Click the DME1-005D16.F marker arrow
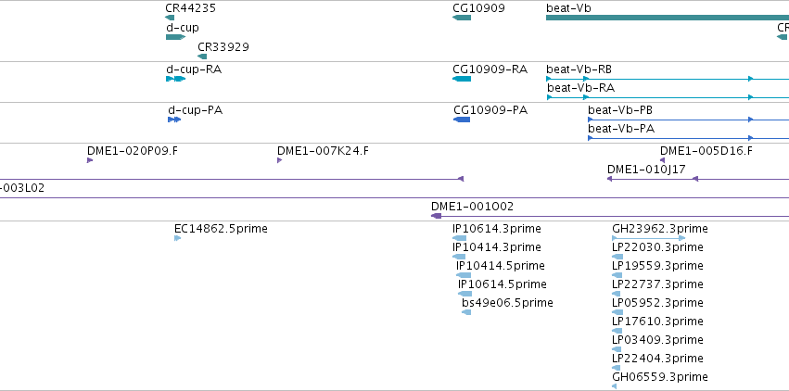This screenshot has width=789, height=391. (x=662, y=160)
